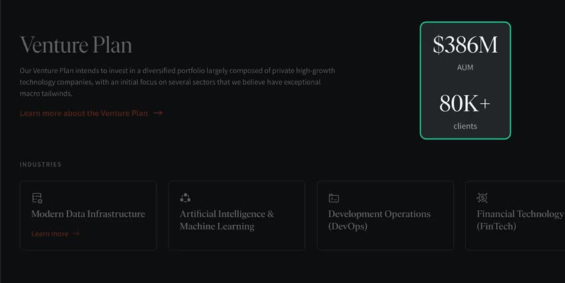
Task: Click the AUM label in the stats card
Action: pyautogui.click(x=465, y=67)
